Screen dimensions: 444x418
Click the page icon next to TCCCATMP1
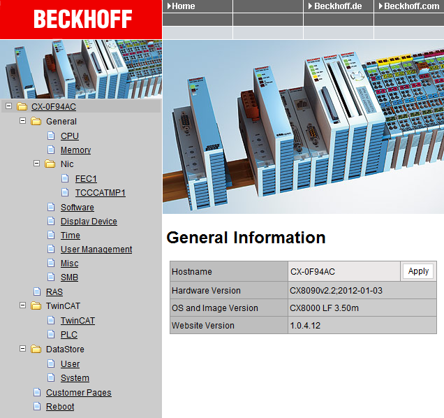click(65, 192)
